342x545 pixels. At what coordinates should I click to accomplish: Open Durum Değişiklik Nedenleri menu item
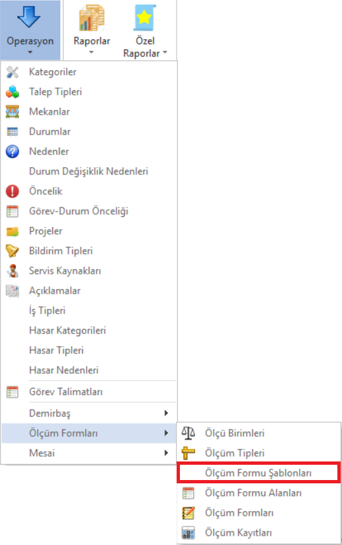pos(89,171)
